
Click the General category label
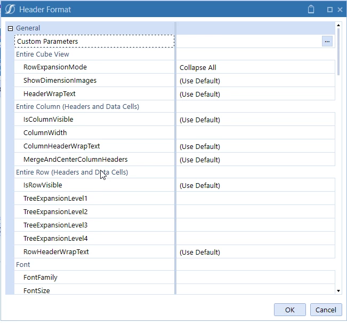(28, 28)
